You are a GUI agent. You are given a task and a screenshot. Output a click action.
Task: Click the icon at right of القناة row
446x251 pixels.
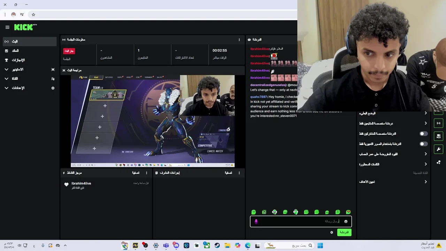(x=53, y=79)
